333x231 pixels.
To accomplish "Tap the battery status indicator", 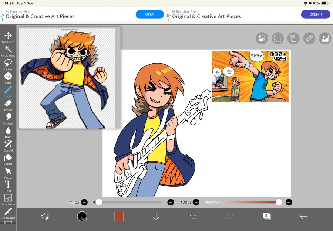I will click(x=325, y=3).
